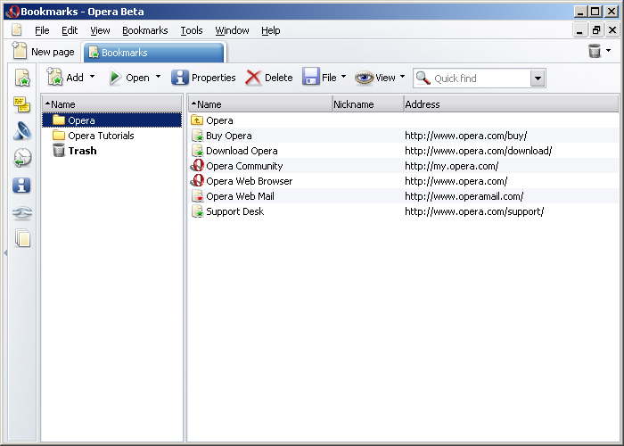The width and height of the screenshot is (624, 446).
Task: Open the Bookmarks menu in the menu bar
Action: coord(144,30)
